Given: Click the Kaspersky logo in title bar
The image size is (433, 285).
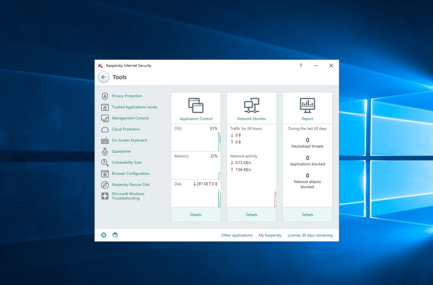Looking at the screenshot, I should pos(100,66).
